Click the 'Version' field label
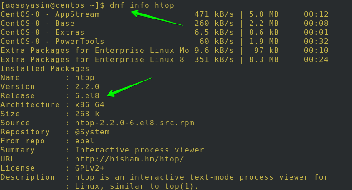The width and height of the screenshot is (352, 190). point(18,87)
